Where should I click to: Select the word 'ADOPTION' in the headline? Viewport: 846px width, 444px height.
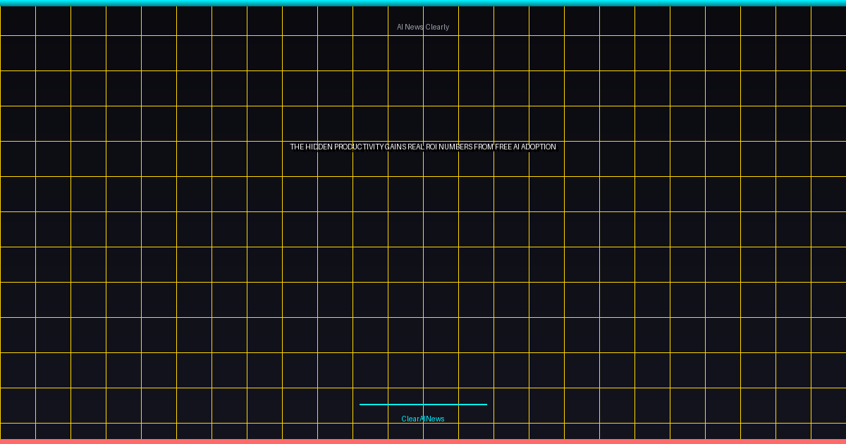point(538,147)
